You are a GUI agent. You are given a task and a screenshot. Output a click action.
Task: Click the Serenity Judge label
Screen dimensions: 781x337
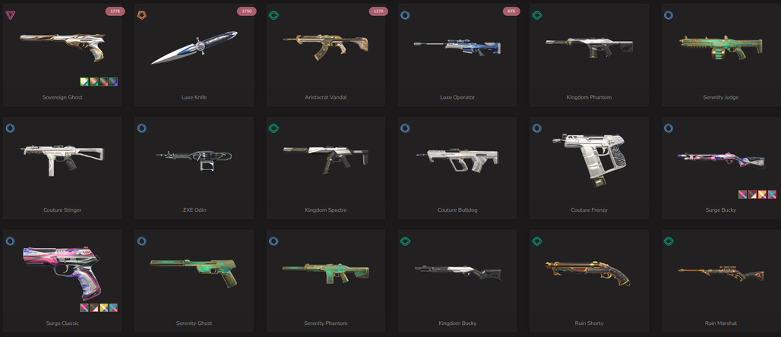click(x=721, y=97)
